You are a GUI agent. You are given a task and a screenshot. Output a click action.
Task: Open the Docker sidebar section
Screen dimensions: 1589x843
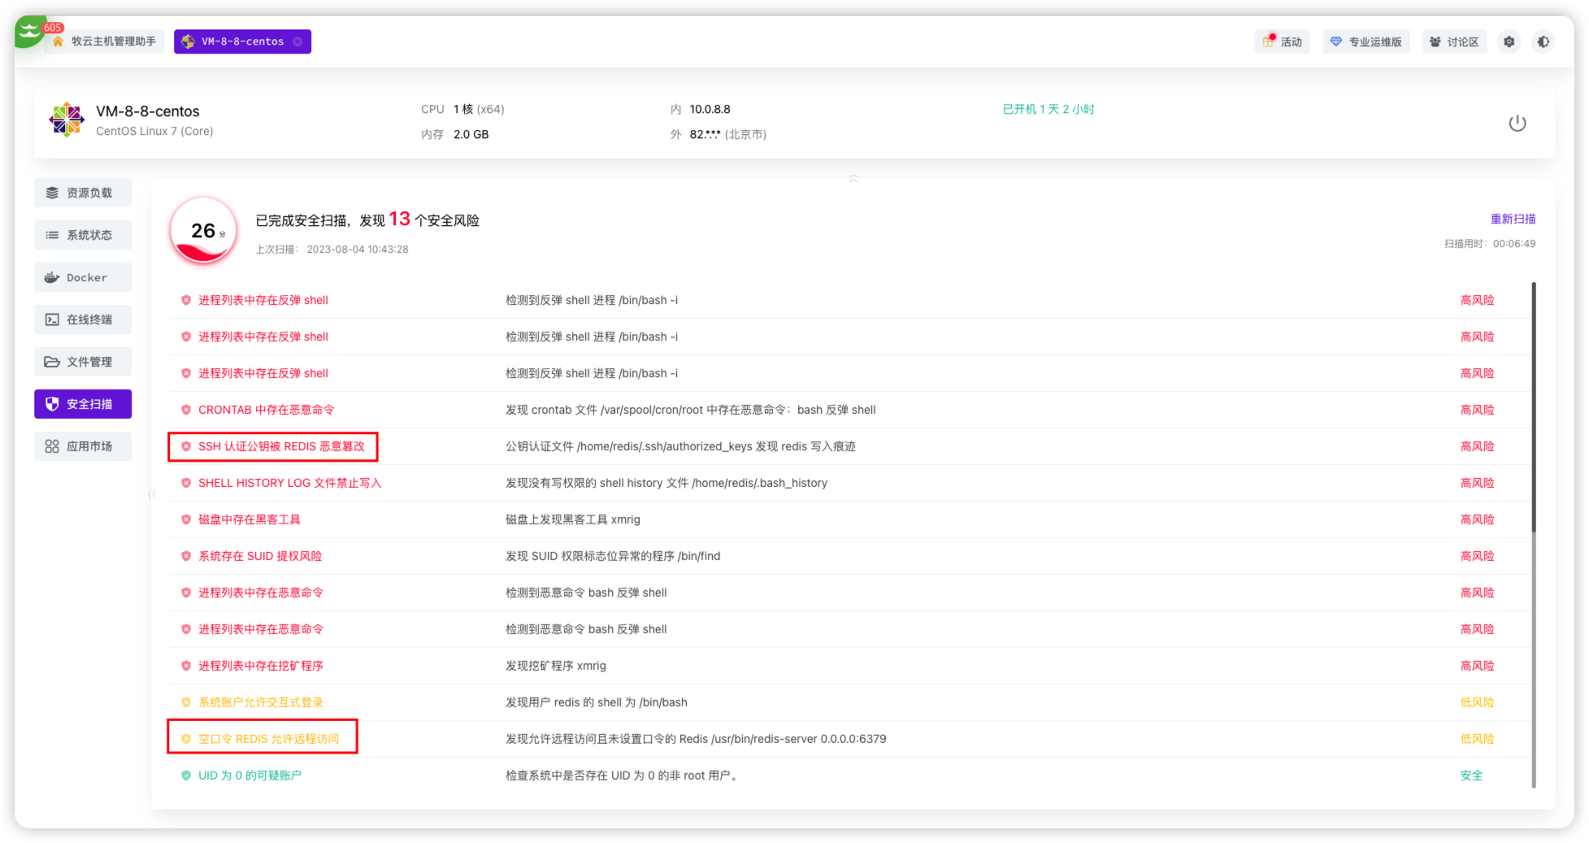[x=83, y=277]
